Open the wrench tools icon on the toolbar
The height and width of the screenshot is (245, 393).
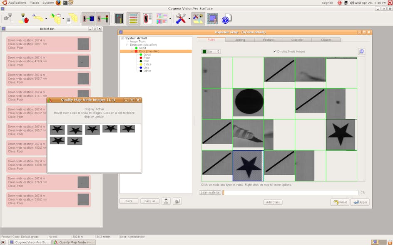pyautogui.click(x=182, y=18)
